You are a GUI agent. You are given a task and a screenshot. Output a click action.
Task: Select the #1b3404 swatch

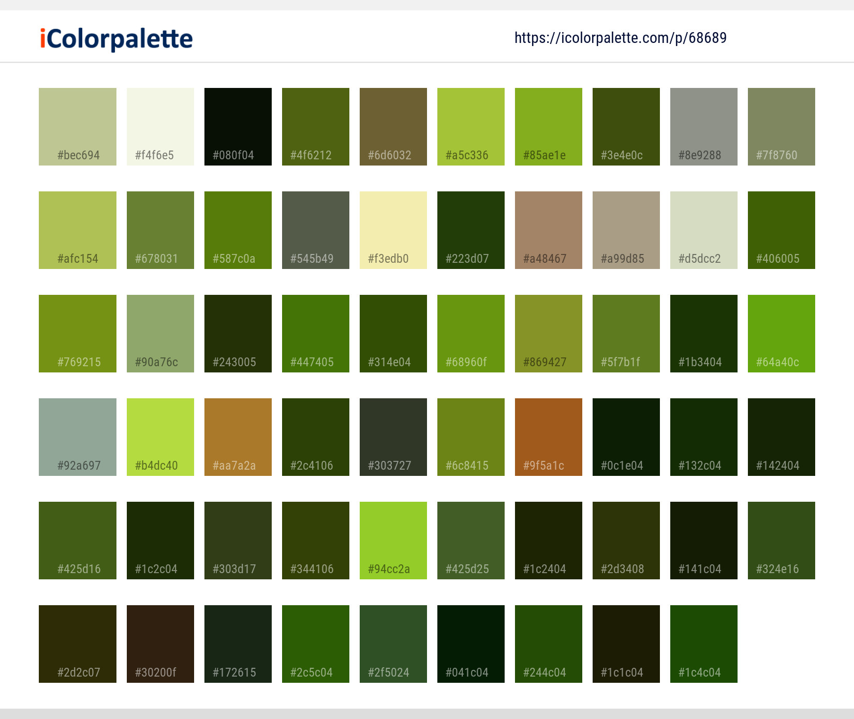pyautogui.click(x=704, y=334)
